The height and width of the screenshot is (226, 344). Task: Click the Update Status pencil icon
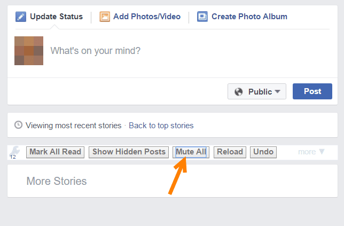[21, 17]
